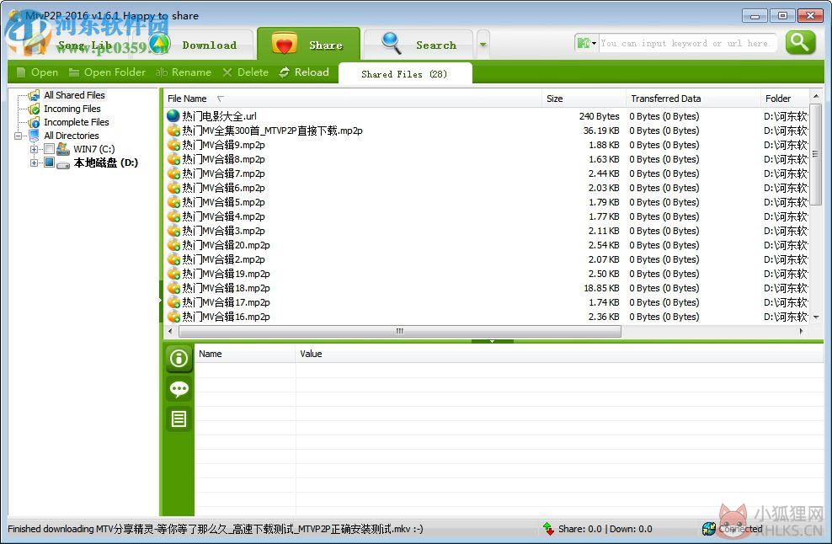
Task: Click the icon of 热门MV合辑2.mp2p
Action: (173, 259)
